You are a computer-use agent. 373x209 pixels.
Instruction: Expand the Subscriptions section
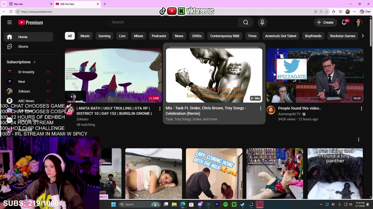click(x=21, y=62)
